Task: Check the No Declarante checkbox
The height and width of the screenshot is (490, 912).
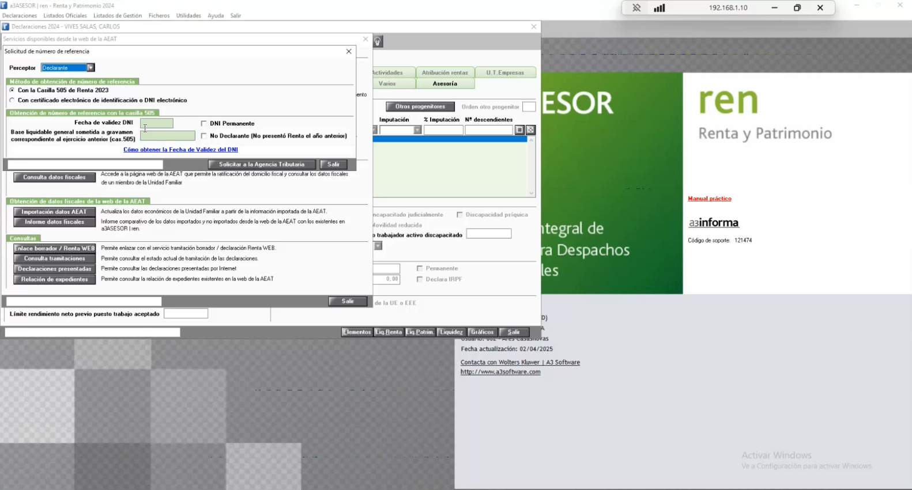Action: coord(204,136)
